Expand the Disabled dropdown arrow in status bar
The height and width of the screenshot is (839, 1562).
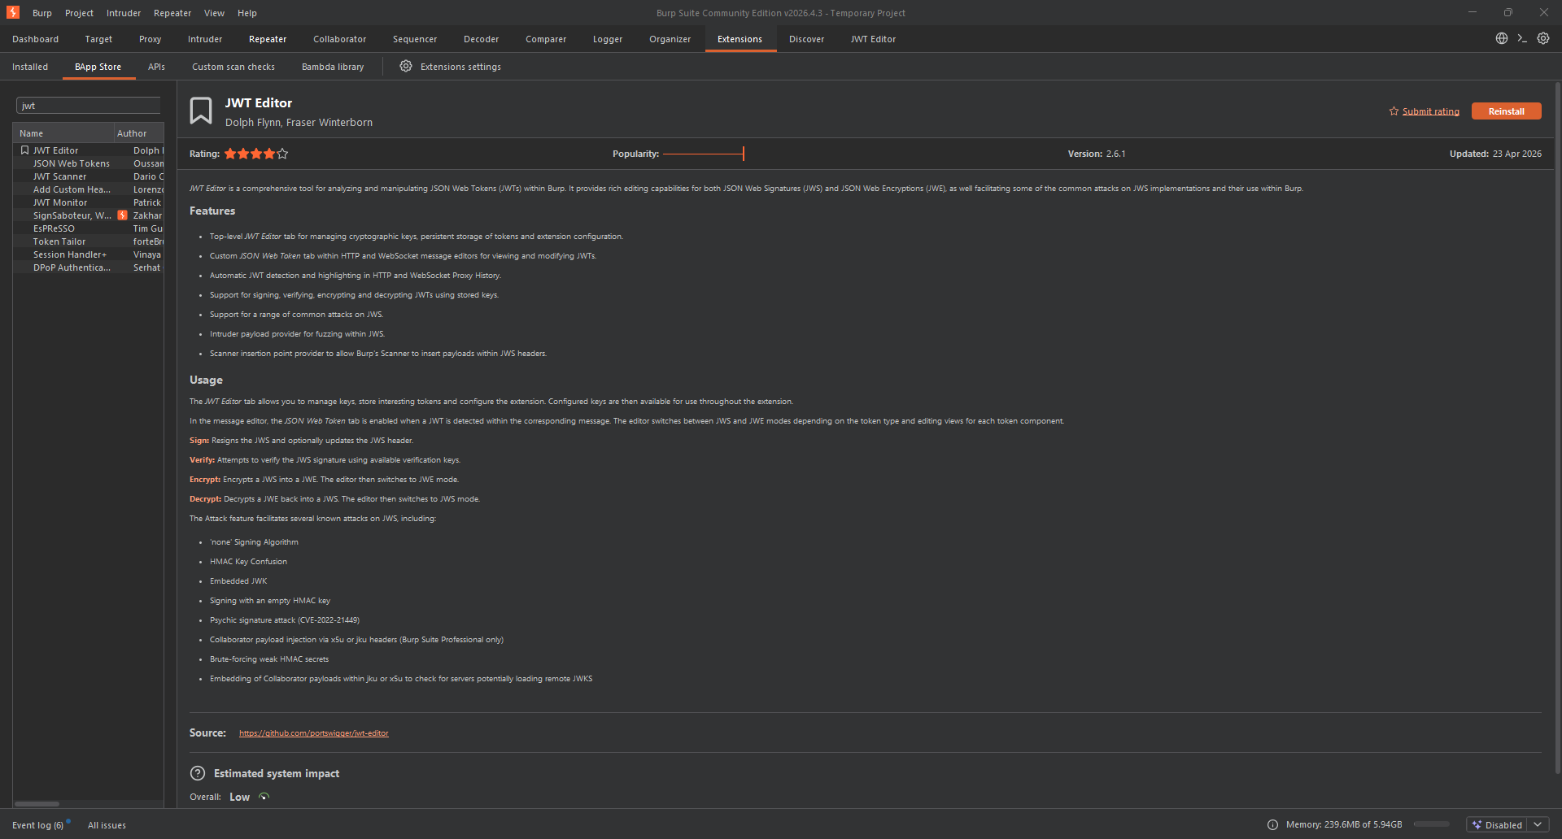(x=1538, y=824)
